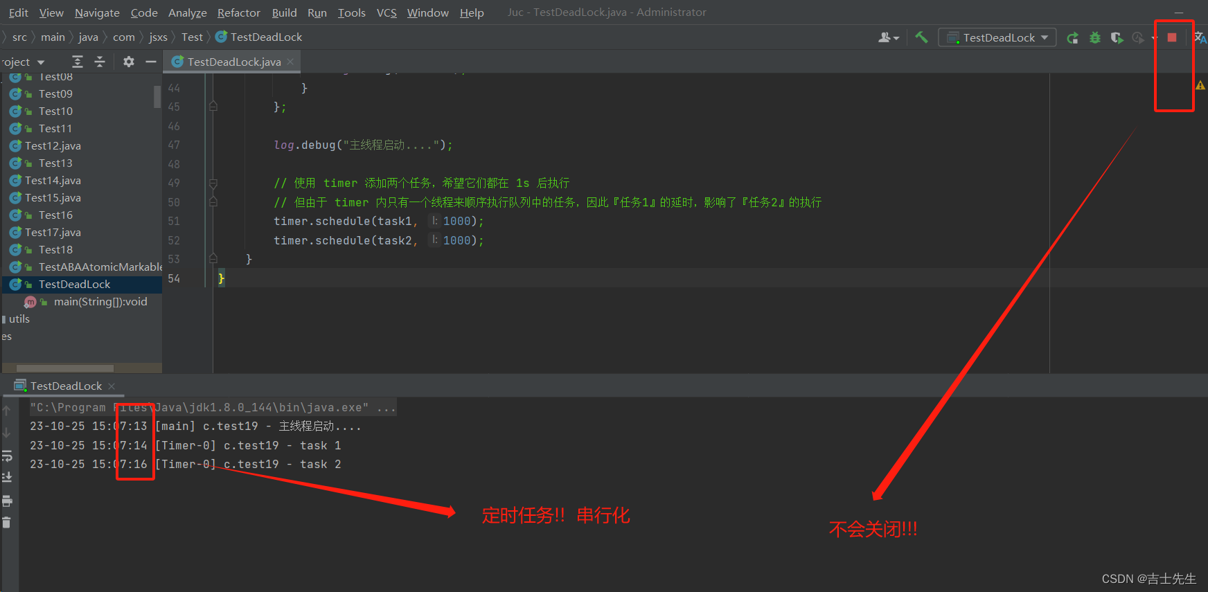Collapse the code fold at line 45
The height and width of the screenshot is (592, 1208).
click(x=213, y=107)
